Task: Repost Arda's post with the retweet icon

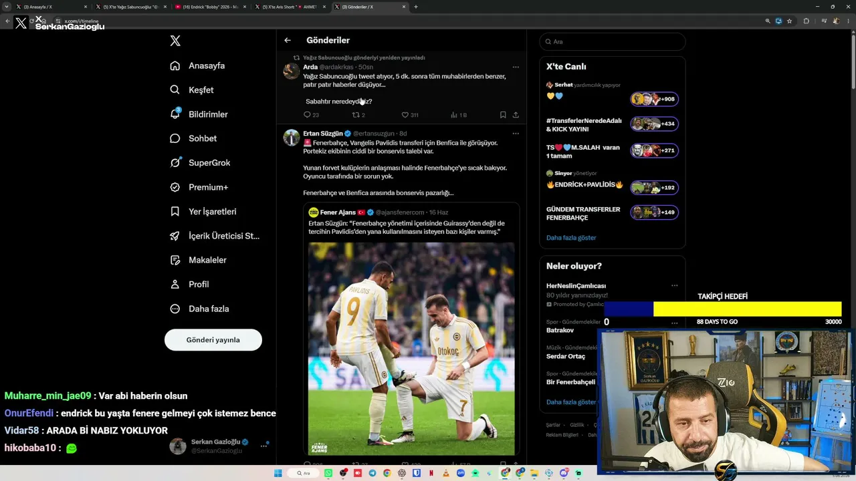Action: (x=356, y=115)
